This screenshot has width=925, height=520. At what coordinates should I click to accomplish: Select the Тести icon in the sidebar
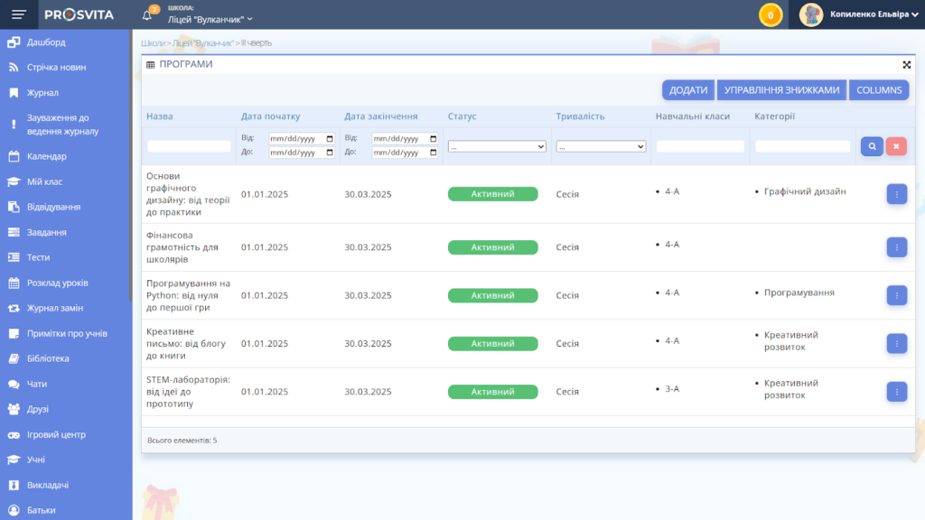coord(13,256)
